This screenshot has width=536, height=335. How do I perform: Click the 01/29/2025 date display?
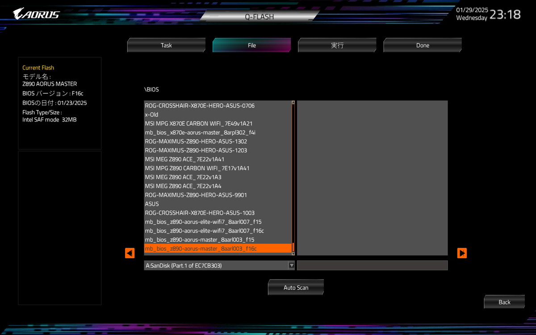(472, 10)
